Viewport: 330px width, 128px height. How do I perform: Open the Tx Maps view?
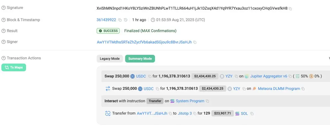[x=14, y=67]
